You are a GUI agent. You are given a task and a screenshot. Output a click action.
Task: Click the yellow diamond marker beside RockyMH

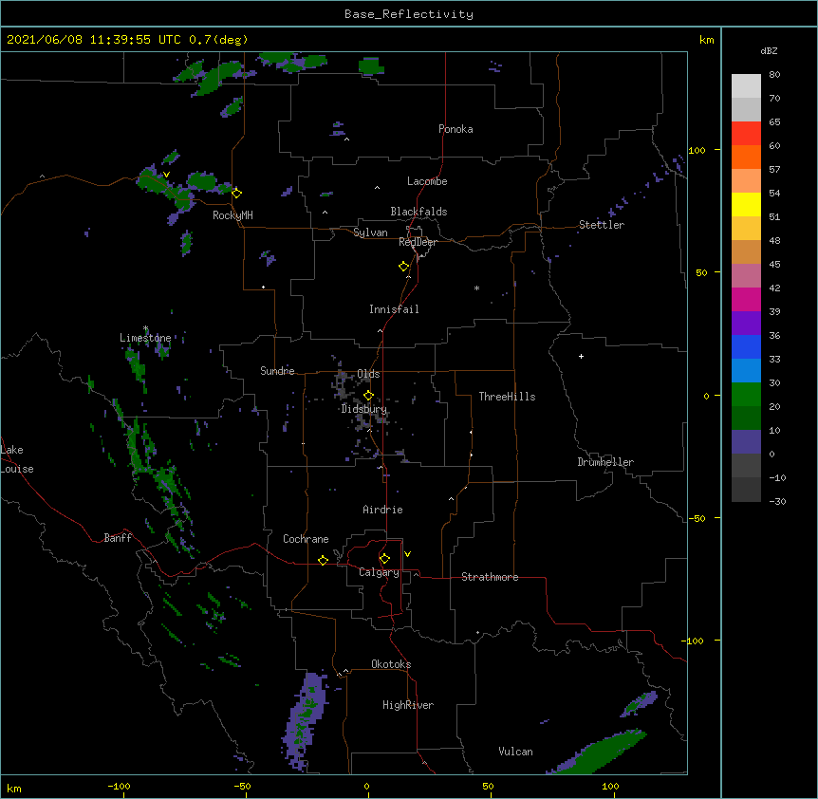tap(236, 193)
